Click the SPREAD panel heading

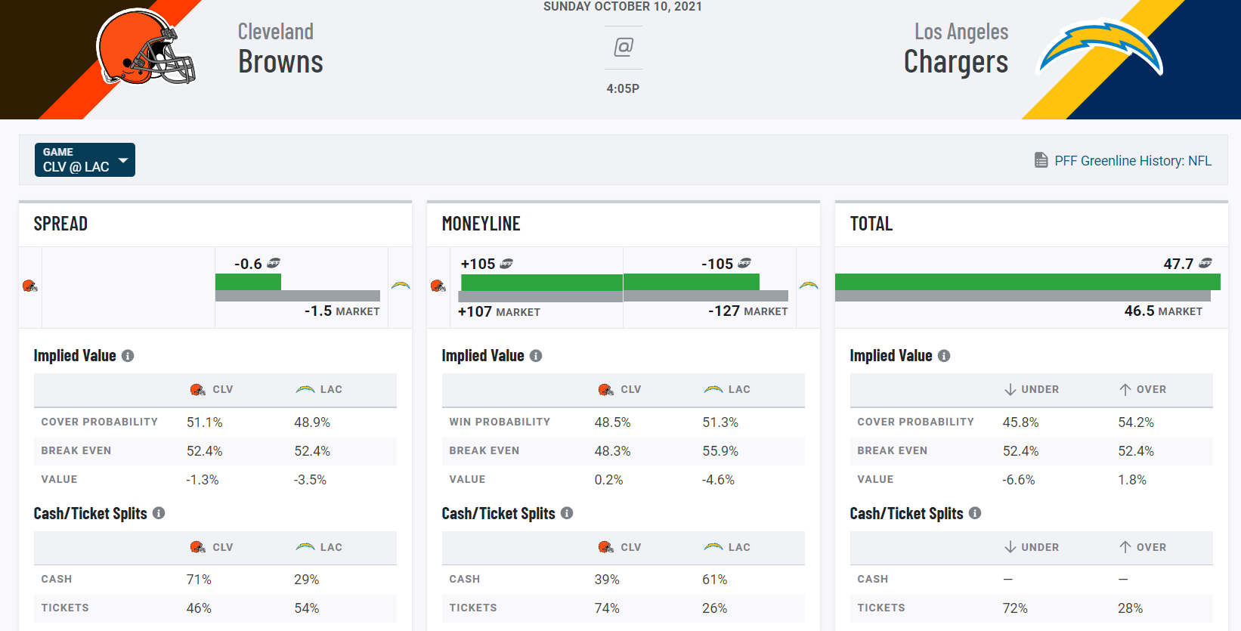[x=60, y=224]
